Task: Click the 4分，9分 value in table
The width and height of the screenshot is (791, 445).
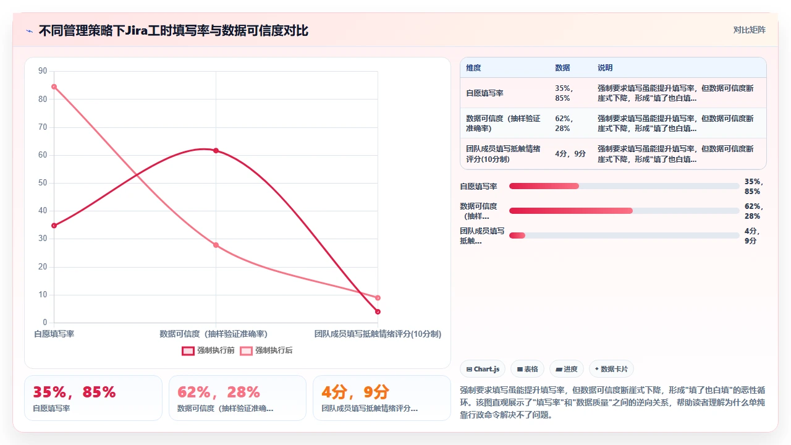Action: 570,153
